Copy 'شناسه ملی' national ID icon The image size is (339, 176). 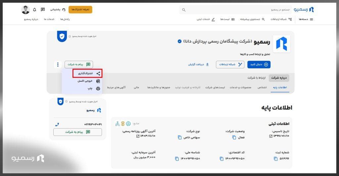177,159
